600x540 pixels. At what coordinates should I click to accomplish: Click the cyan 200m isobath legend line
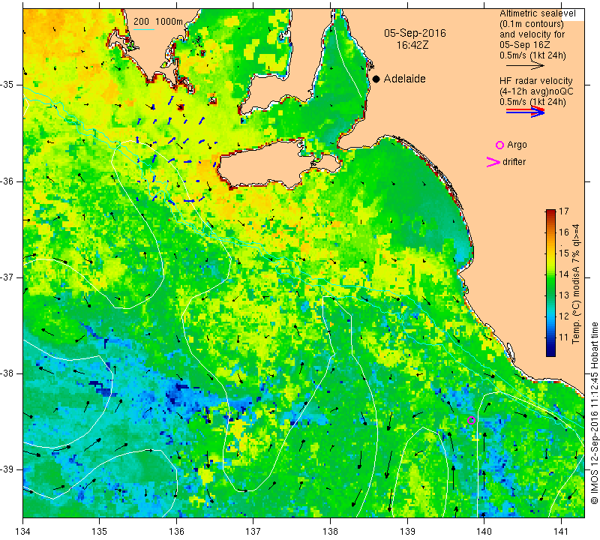pos(144,29)
